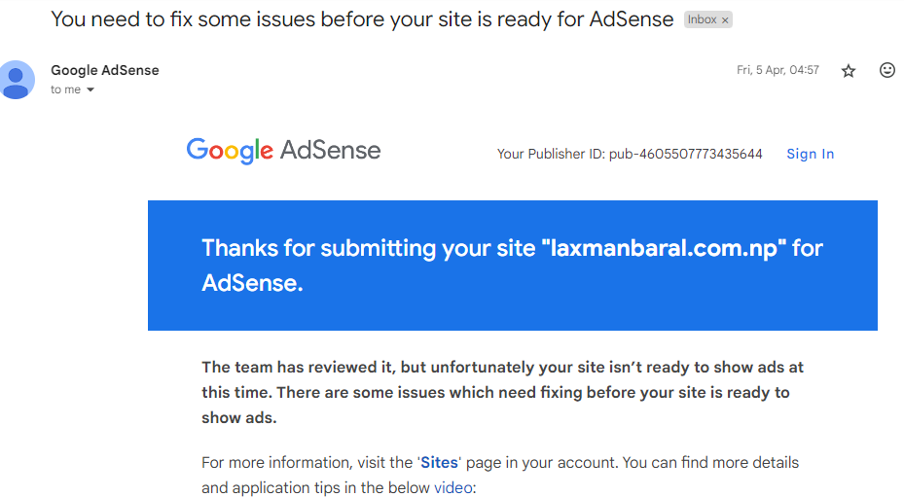Click the bold 'team has reviewed it' paragraph
Image resolution: width=904 pixels, height=497 pixels.
click(501, 392)
